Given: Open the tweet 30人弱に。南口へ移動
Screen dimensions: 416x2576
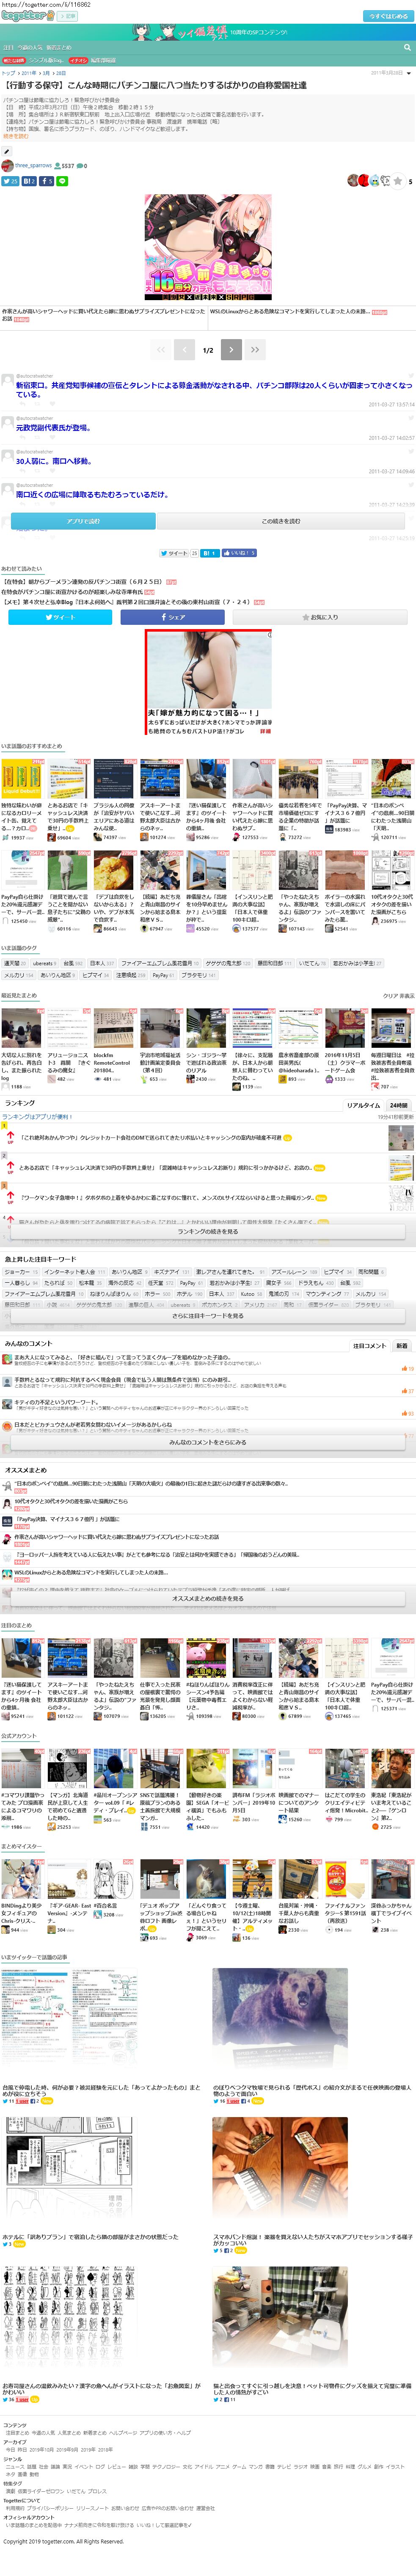Looking at the screenshot, I should (x=54, y=461).
